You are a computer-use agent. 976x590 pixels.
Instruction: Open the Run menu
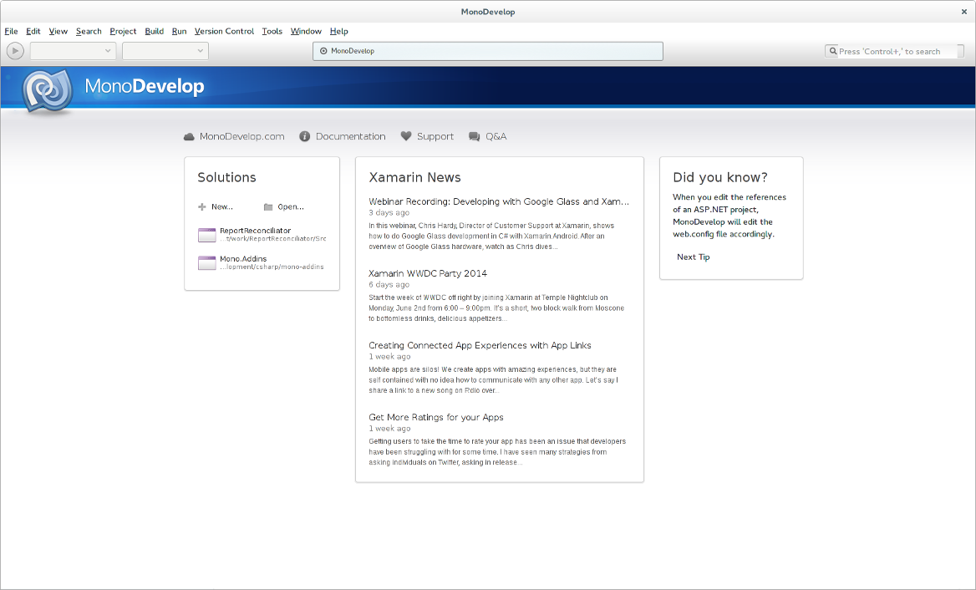pos(179,31)
